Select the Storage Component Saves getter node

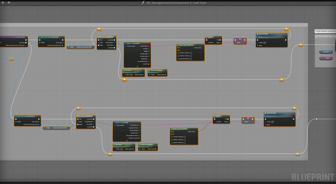click(x=57, y=128)
